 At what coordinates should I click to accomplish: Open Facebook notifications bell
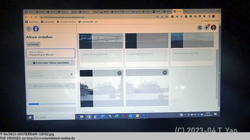(207, 28)
